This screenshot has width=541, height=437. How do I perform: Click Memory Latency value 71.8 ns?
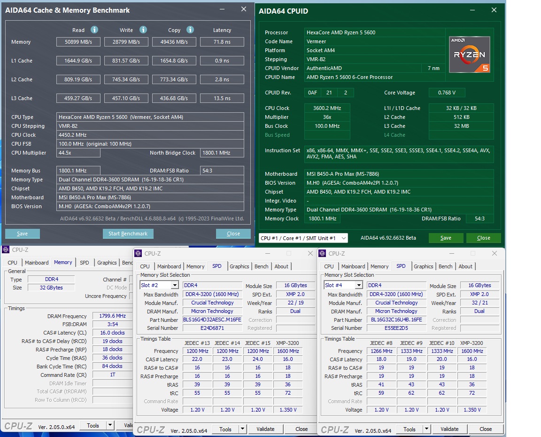[222, 42]
